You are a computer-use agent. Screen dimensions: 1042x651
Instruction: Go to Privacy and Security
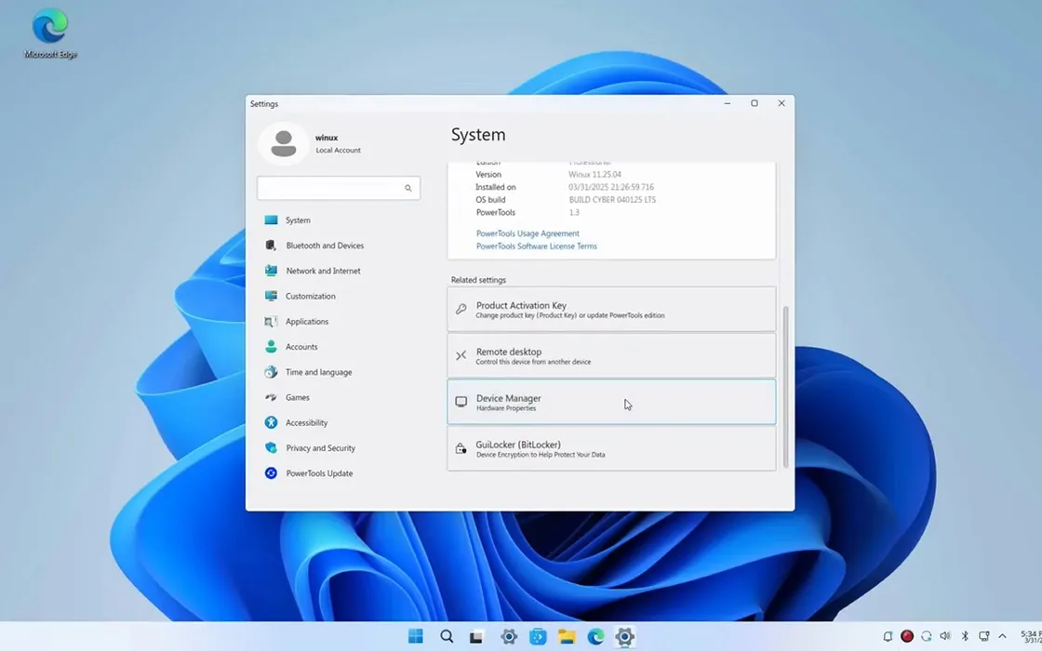coord(320,447)
